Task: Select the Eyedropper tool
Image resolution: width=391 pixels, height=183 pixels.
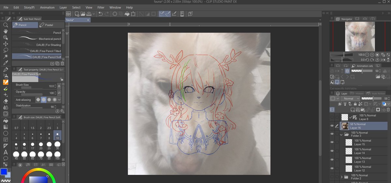Action: pos(6,63)
